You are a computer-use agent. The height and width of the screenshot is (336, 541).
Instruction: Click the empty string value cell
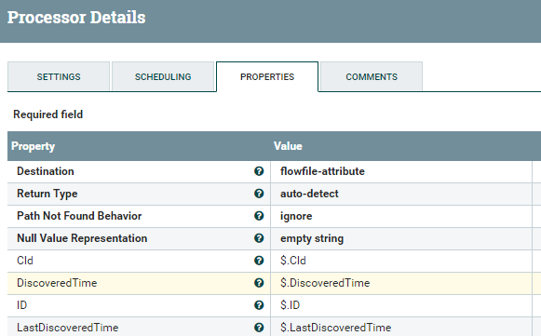401,238
